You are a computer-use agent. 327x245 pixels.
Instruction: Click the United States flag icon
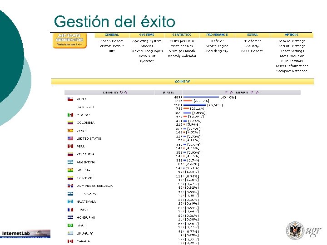click(x=70, y=138)
